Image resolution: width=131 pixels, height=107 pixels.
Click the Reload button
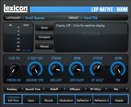pos(44,46)
